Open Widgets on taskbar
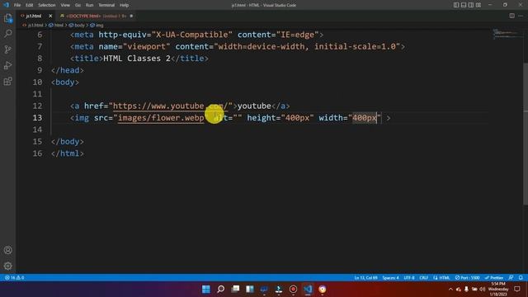The height and width of the screenshot is (297, 528). click(250, 290)
